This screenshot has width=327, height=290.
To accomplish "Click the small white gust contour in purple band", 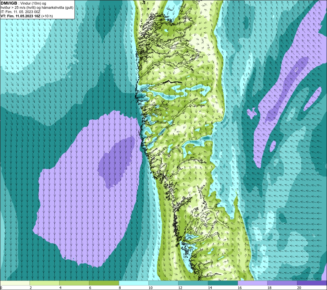I will tap(296, 70).
